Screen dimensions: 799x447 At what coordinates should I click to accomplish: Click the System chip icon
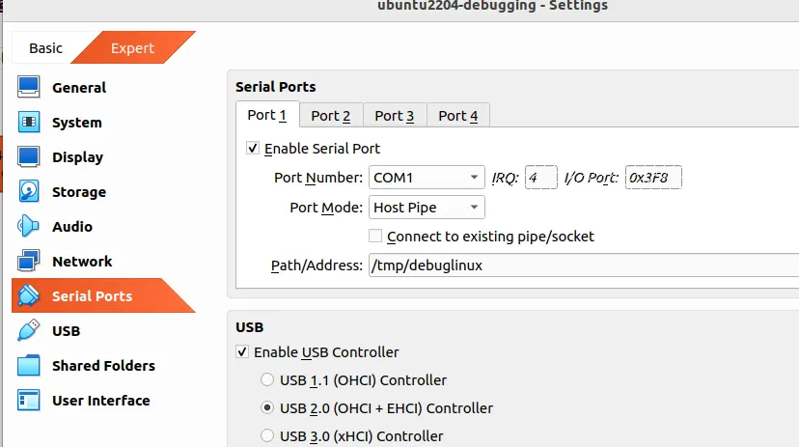point(29,123)
